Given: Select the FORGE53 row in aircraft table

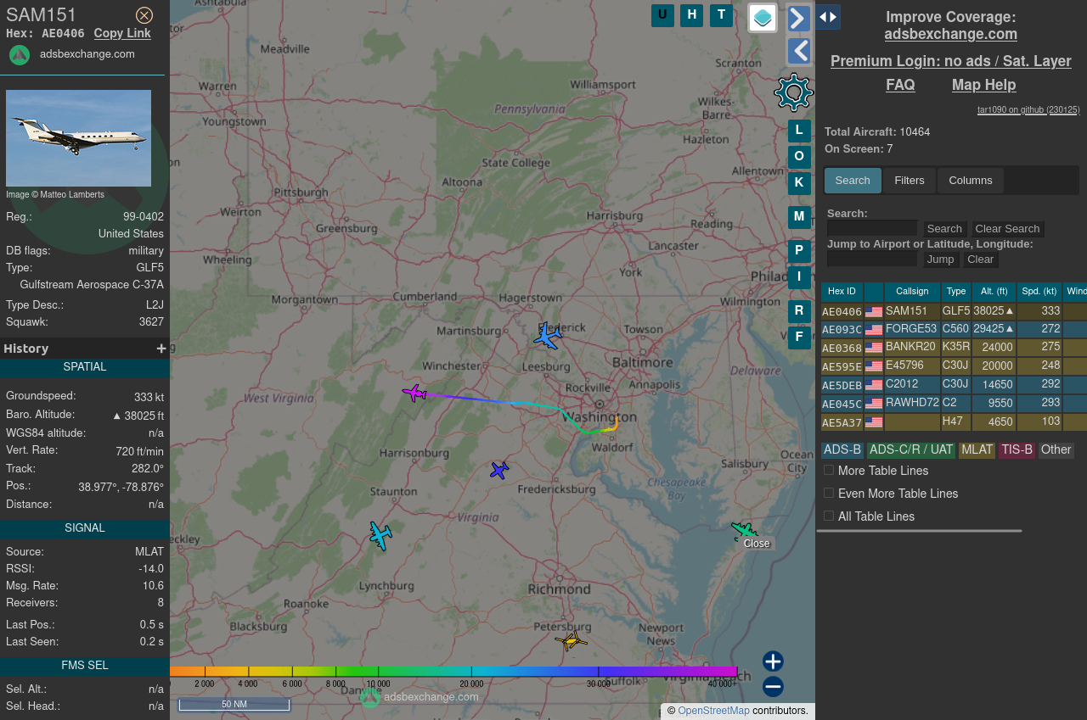Looking at the screenshot, I should click(x=954, y=329).
